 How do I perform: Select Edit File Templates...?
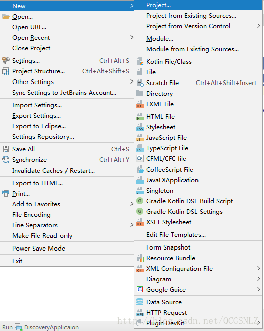click(x=199, y=235)
